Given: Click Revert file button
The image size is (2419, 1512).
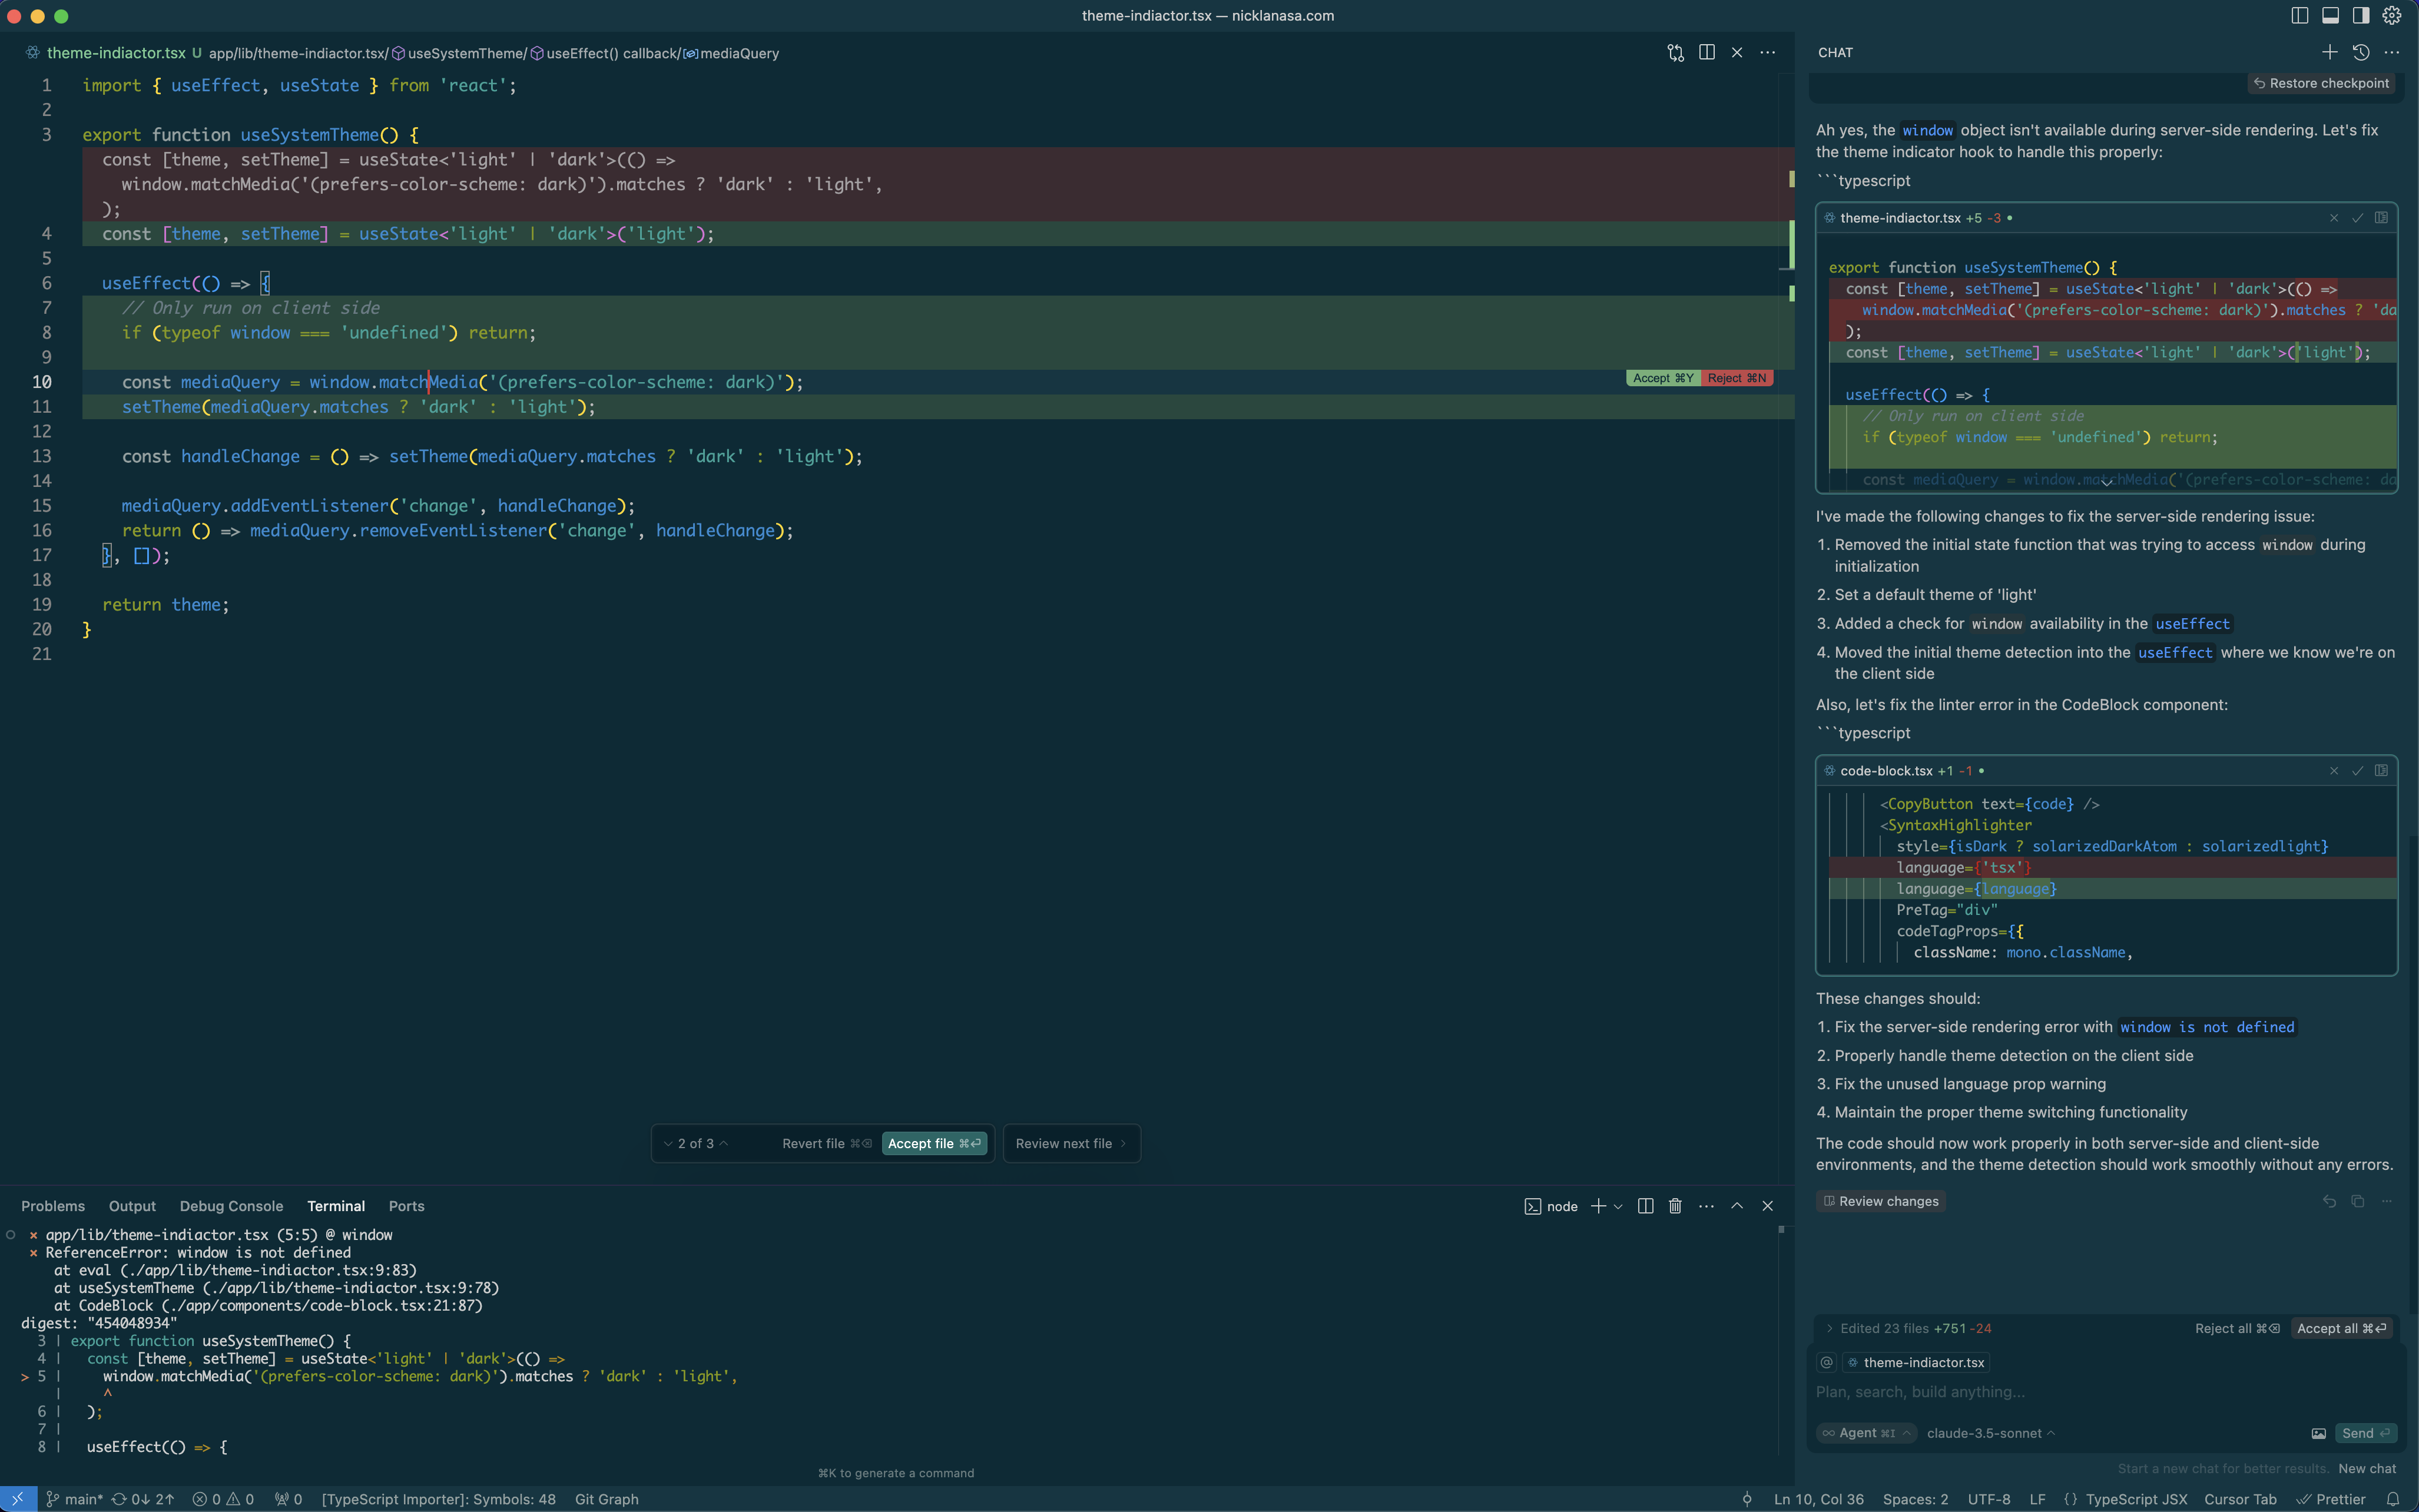Looking at the screenshot, I should coord(826,1143).
